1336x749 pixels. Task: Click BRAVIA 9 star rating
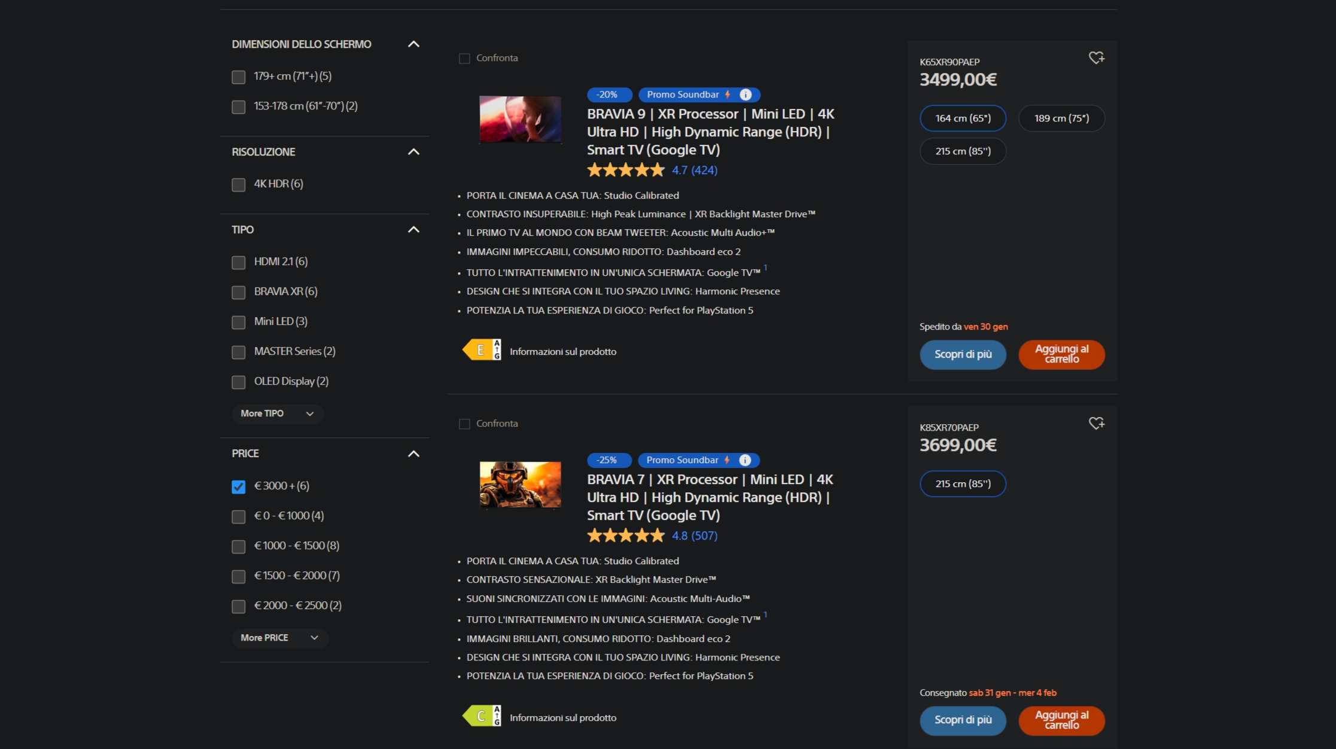click(x=625, y=170)
